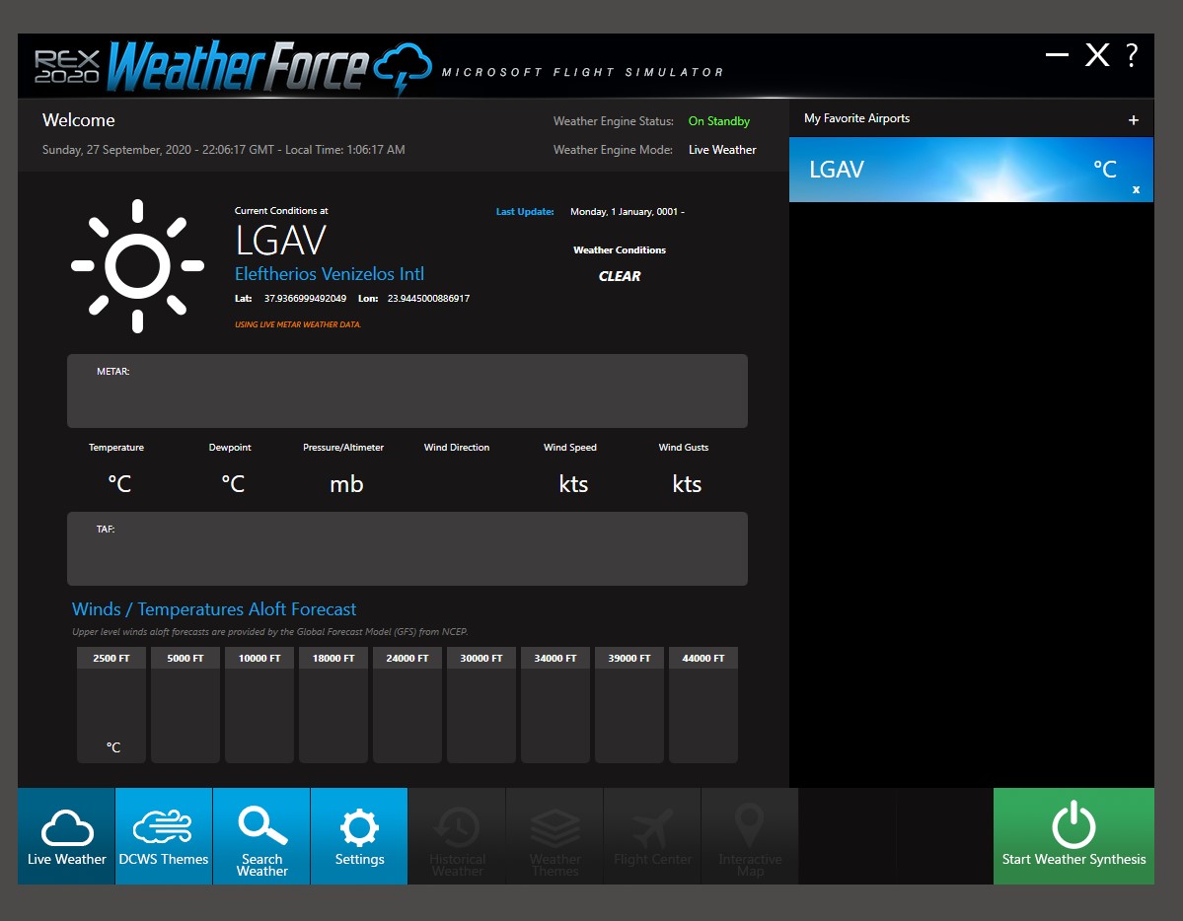1183x921 pixels.
Task: Open the Interactive Map
Action: [750, 836]
